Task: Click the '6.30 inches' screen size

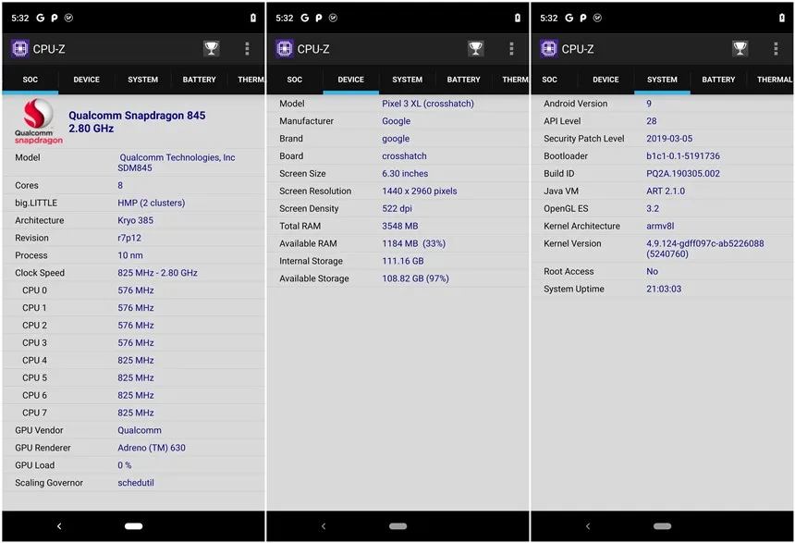Action: tap(405, 174)
